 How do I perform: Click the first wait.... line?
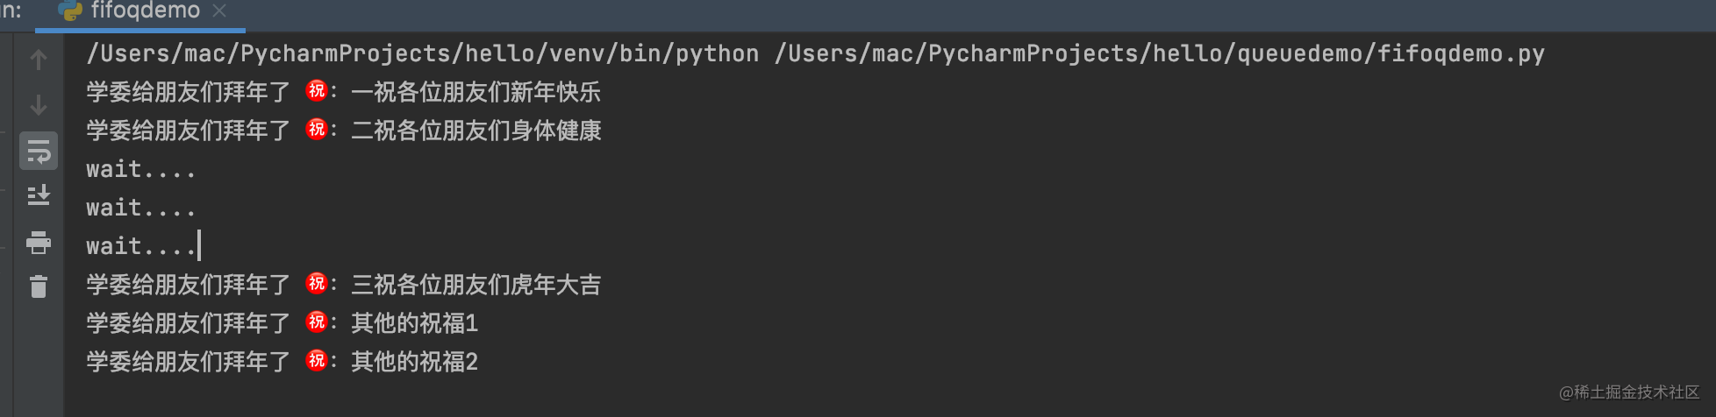click(140, 169)
